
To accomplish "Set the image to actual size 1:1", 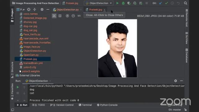I will pos(79,16).
